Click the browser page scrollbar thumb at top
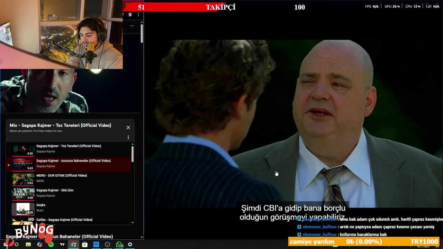The image size is (443, 249). pos(142,33)
